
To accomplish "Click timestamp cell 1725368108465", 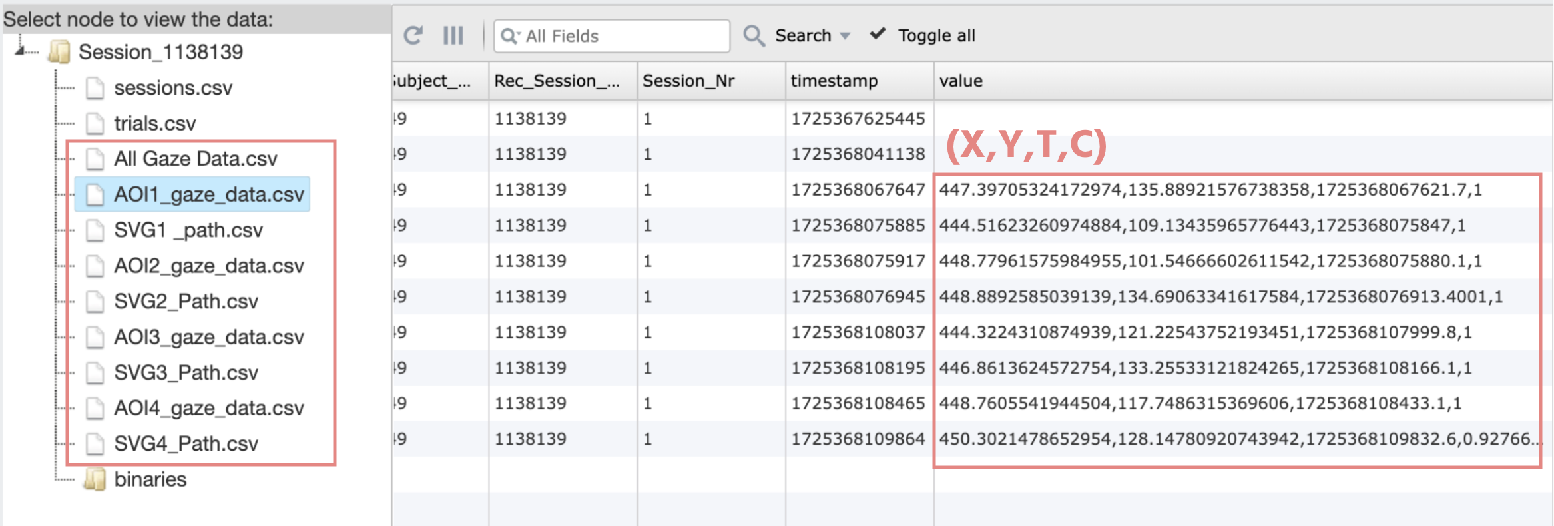I will [858, 403].
